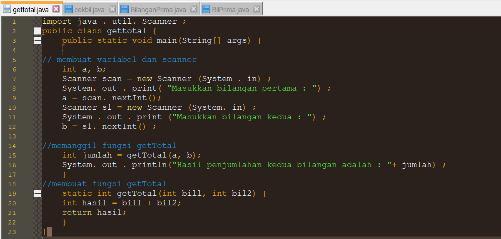
Task: Click the save icon on gettotal.java tab
Action: point(7,9)
